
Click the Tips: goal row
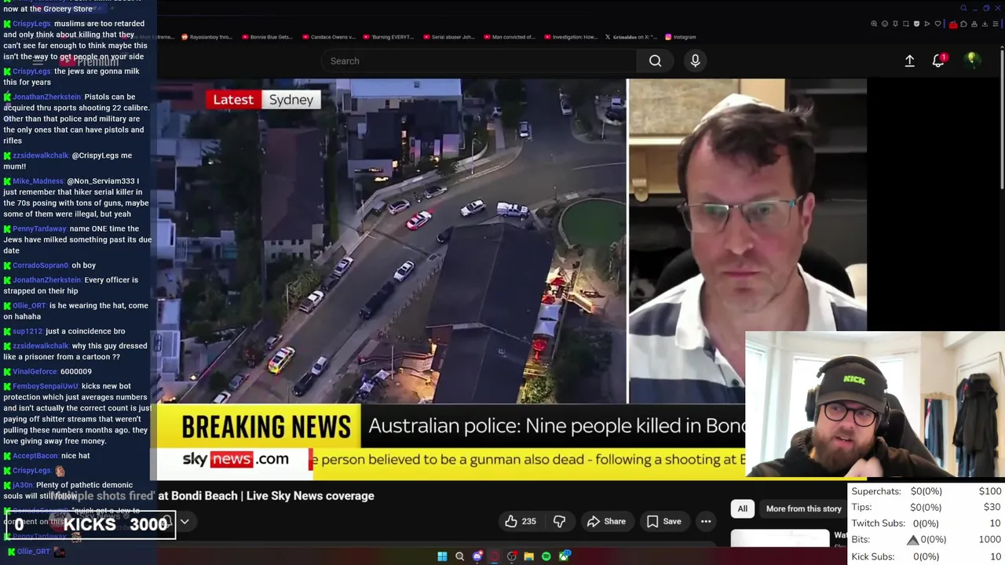pos(926,508)
